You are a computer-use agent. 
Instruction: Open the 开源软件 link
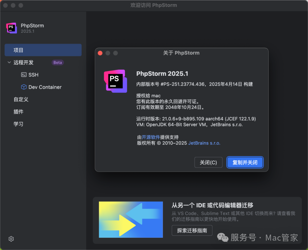coord(151,137)
